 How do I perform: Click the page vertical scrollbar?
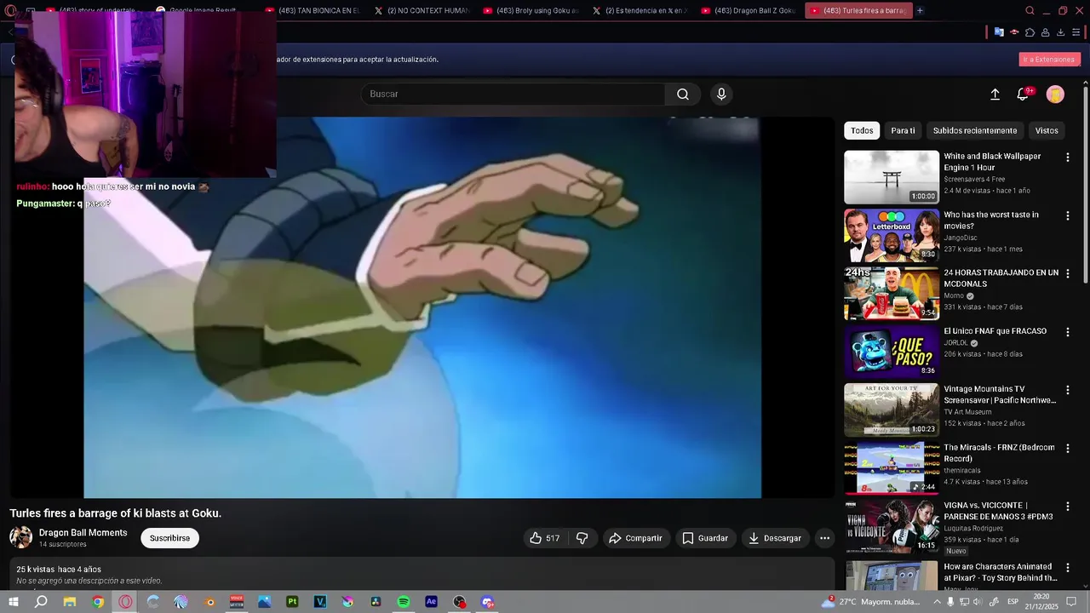click(x=1086, y=183)
